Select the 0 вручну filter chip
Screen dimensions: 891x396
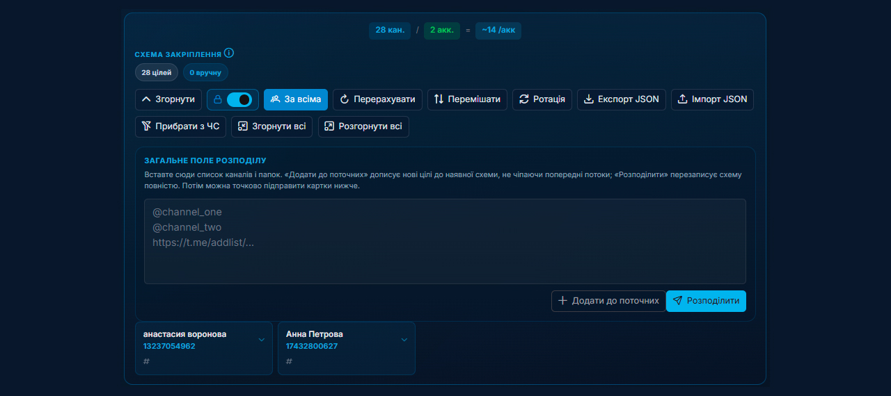pos(205,72)
